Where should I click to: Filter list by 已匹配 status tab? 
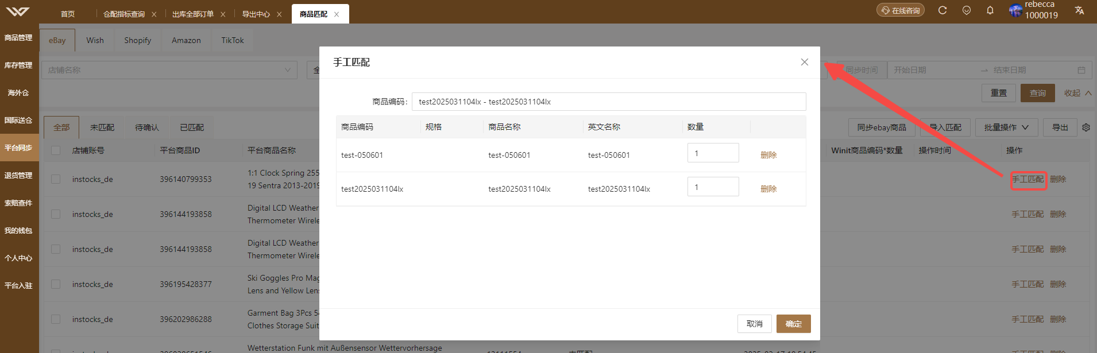192,127
